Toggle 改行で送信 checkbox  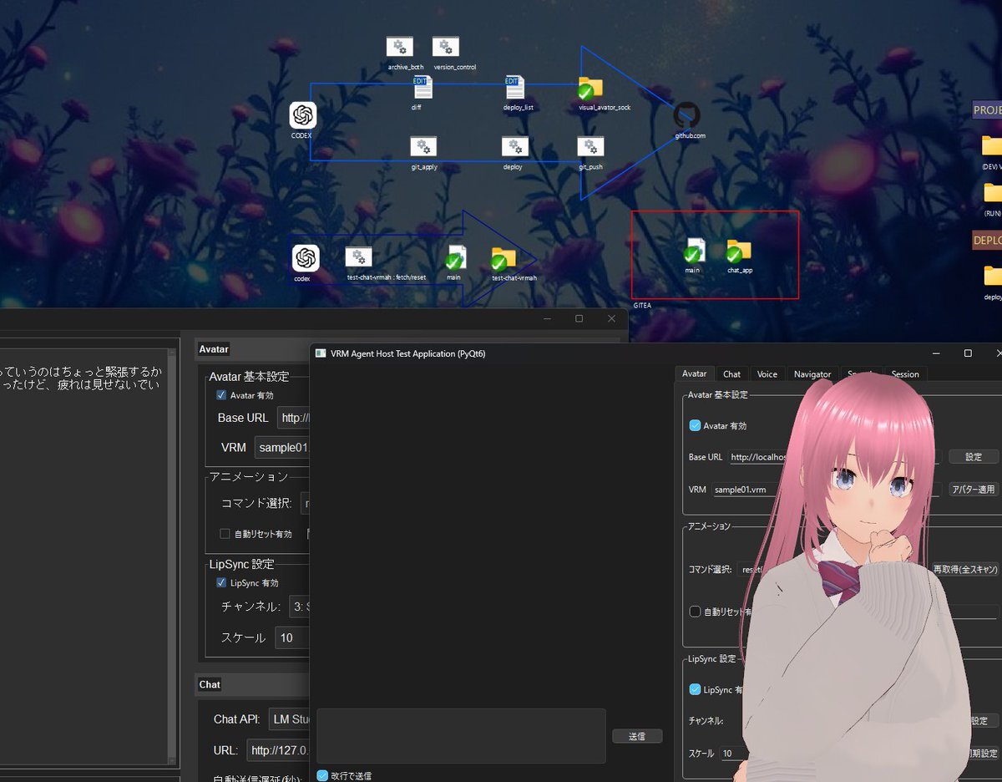pos(322,775)
